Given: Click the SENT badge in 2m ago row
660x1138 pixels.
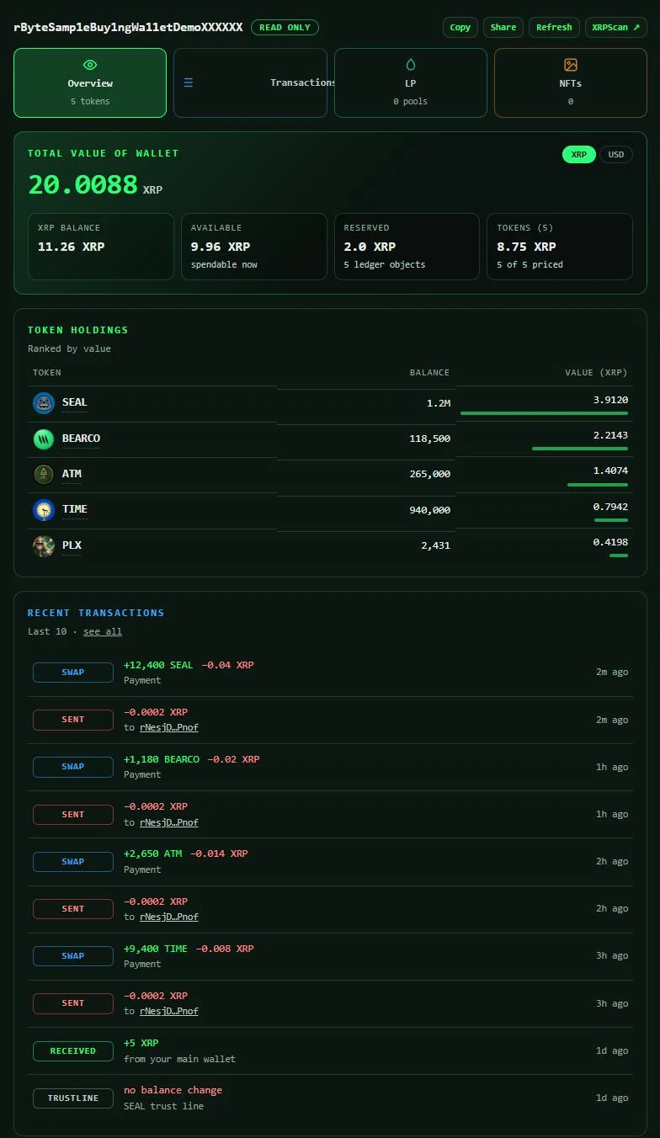Looking at the screenshot, I should [73, 720].
